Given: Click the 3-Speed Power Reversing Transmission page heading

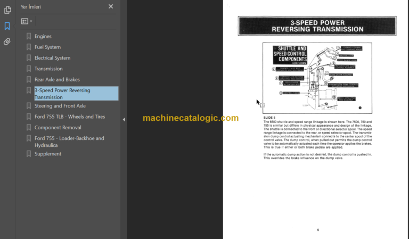Looking at the screenshot, I should 317,26.
